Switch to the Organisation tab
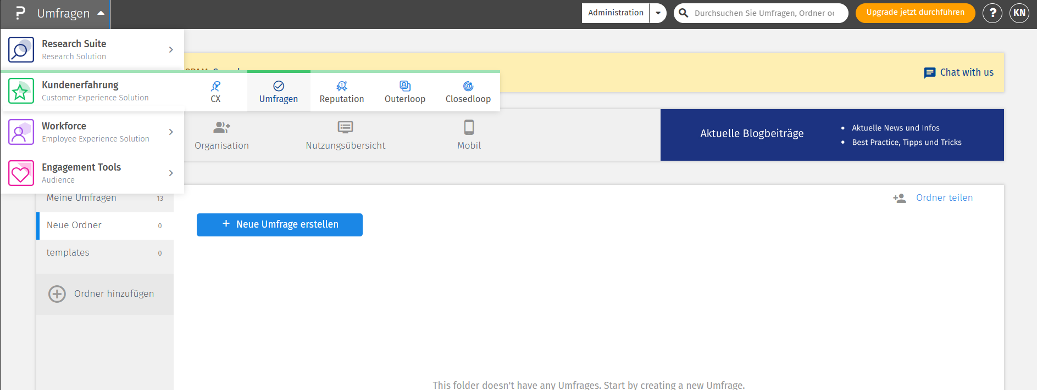Viewport: 1037px width, 390px height. tap(221, 135)
